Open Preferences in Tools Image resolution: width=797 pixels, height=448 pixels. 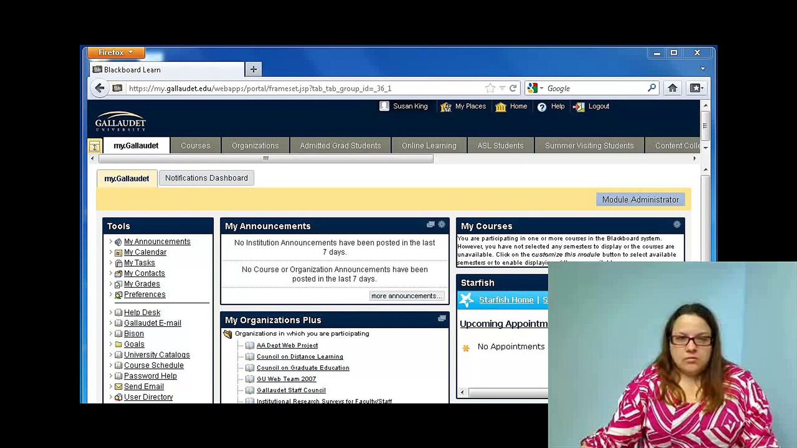coord(145,295)
